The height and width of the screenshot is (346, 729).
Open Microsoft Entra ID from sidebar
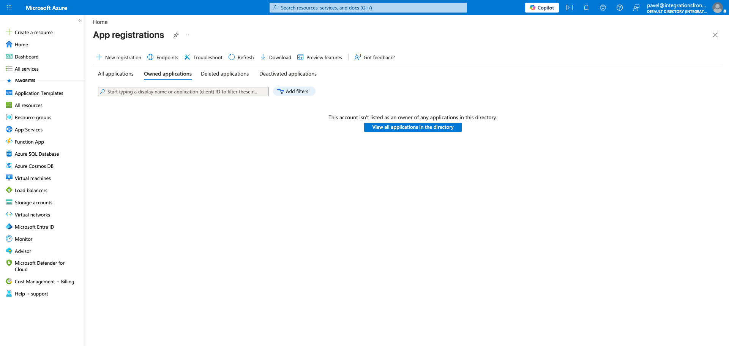point(34,227)
